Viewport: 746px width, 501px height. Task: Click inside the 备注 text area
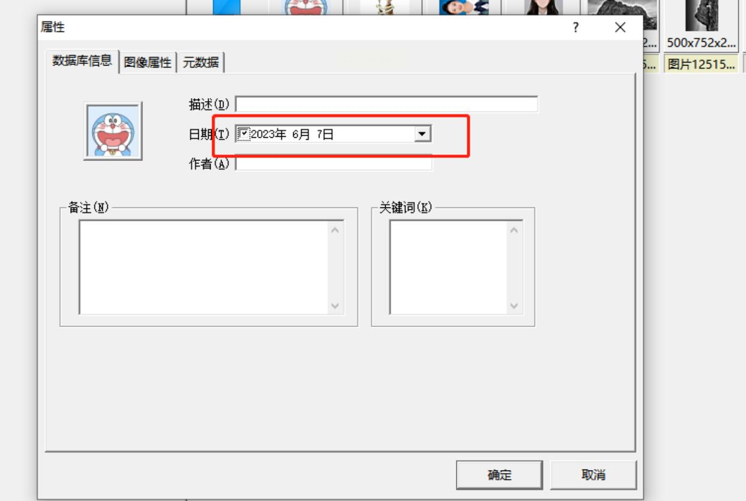coord(204,267)
